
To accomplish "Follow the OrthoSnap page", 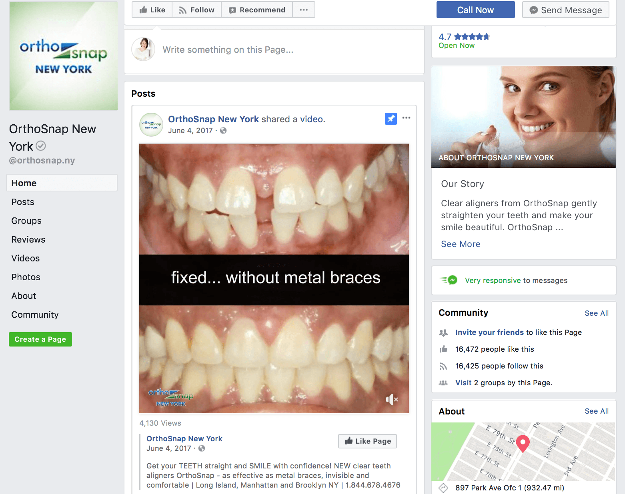I will 196,10.
